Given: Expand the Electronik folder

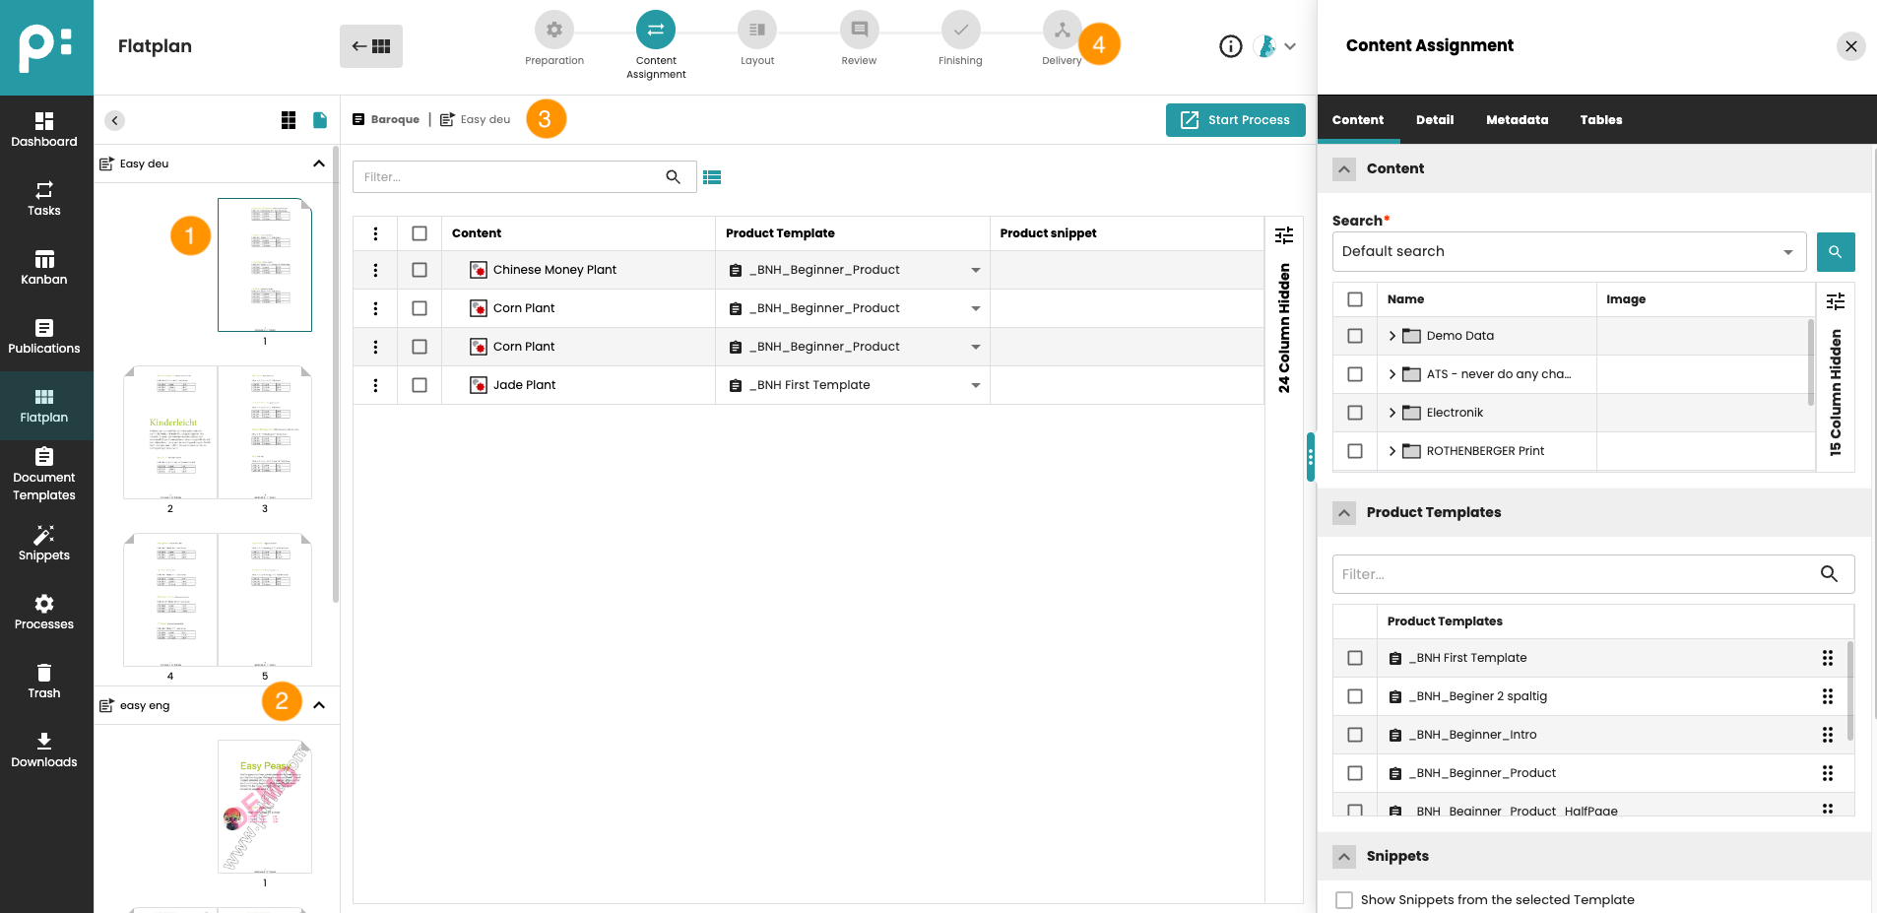Looking at the screenshot, I should (1392, 413).
